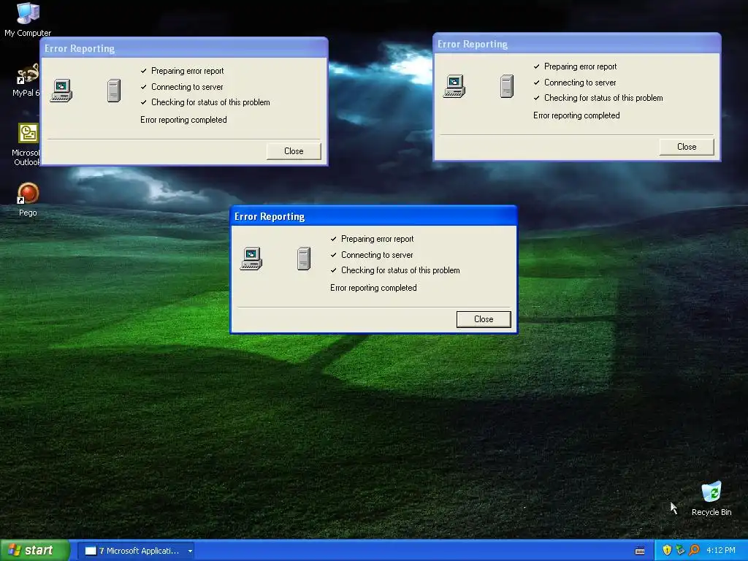Click the 4:12 PM taskbar clock

click(x=721, y=551)
